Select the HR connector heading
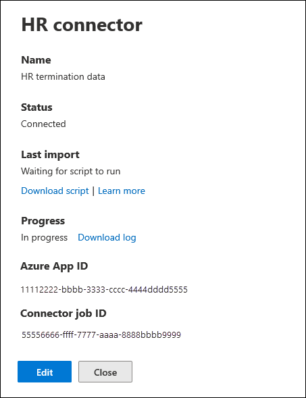 (82, 25)
